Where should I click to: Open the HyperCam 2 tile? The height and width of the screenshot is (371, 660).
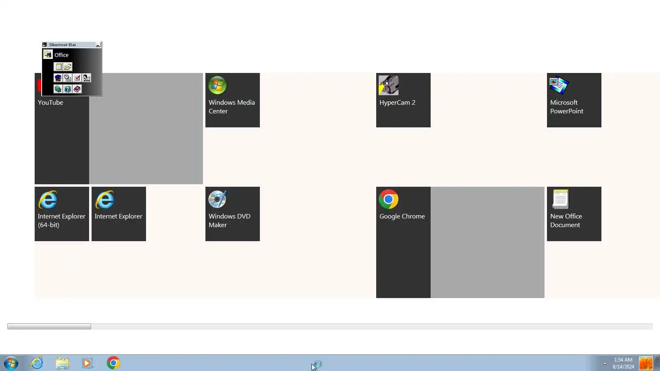(x=403, y=100)
